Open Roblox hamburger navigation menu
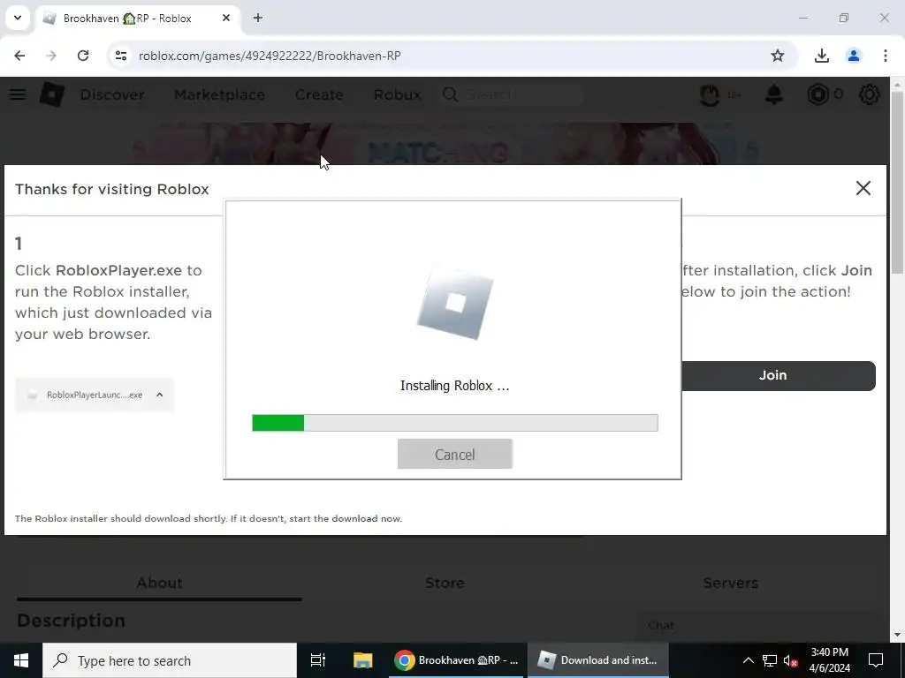This screenshot has height=678, width=905. (x=18, y=94)
